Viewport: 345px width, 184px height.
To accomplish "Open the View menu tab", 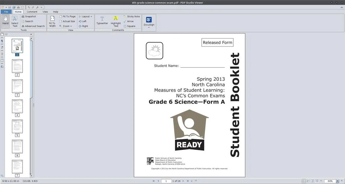I will (x=45, y=12).
